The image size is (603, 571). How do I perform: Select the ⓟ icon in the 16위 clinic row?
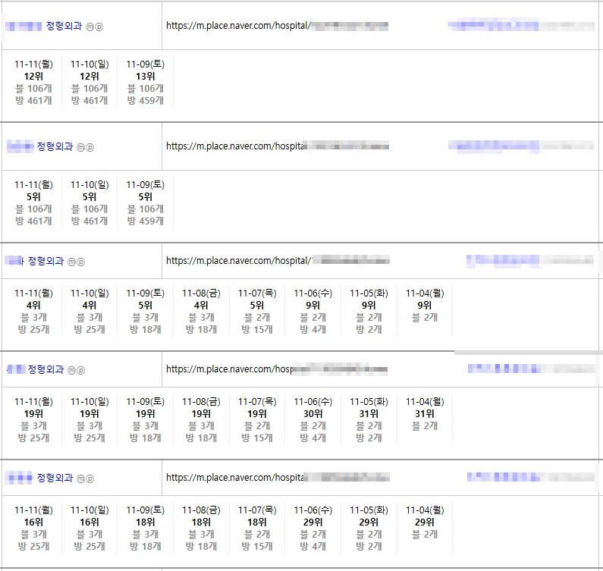[x=90, y=478]
